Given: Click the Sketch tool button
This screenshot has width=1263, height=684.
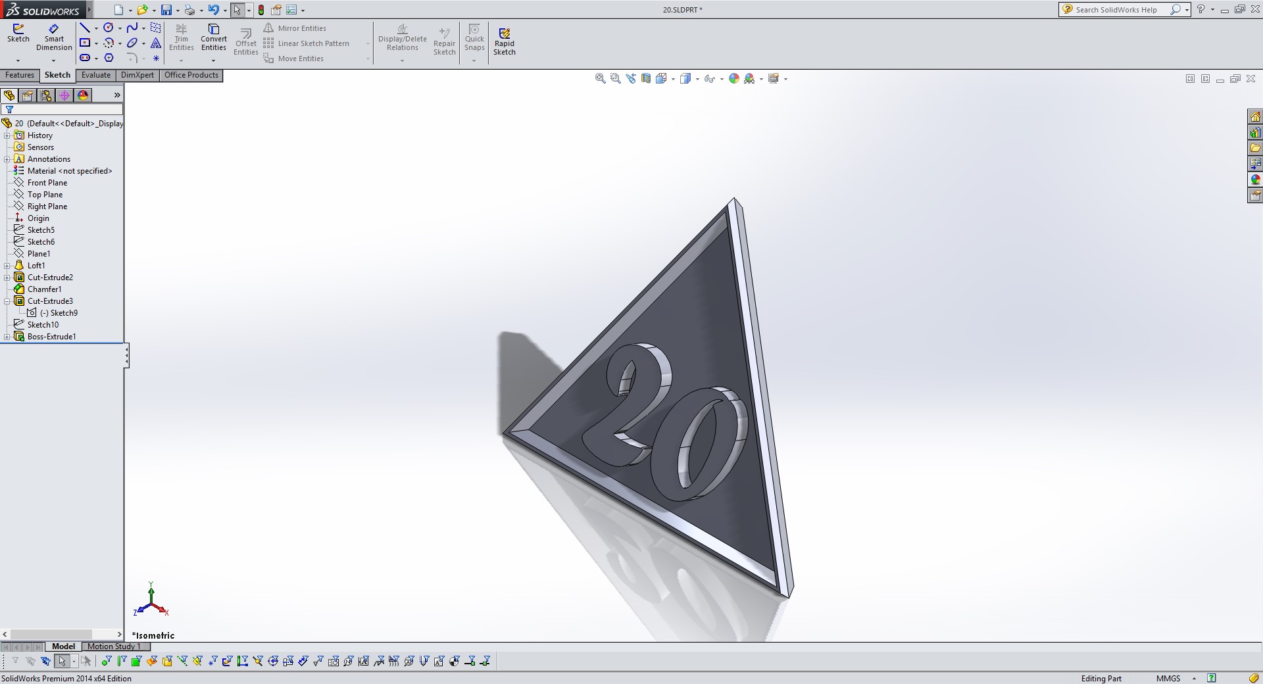Looking at the screenshot, I should click(x=18, y=33).
